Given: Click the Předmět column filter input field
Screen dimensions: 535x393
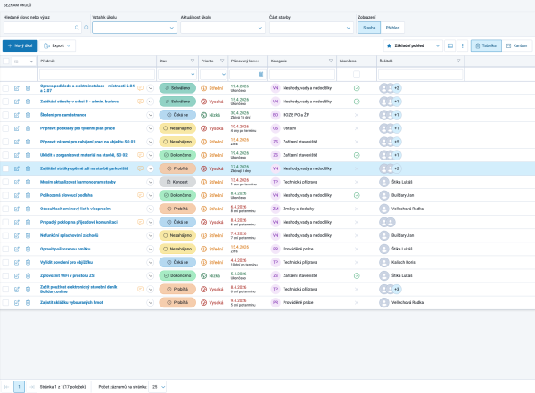Looking at the screenshot, I should 97,74.
